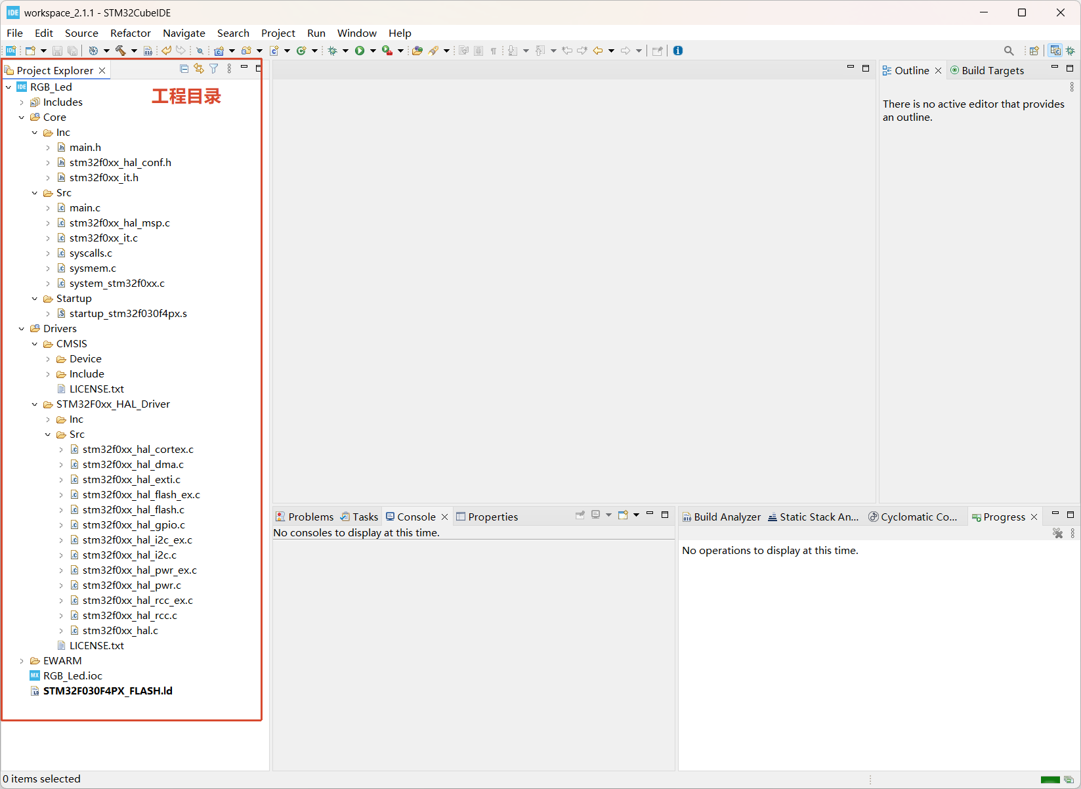1081x789 pixels.
Task: Open the Run button dropdown arrow
Action: coord(373,51)
